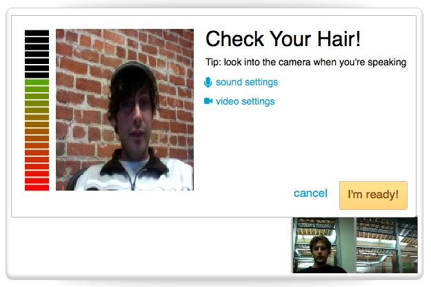Image resolution: width=431 pixels, height=287 pixels.
Task: Click an orange mid-level bar of the audio meter
Action: click(x=37, y=131)
